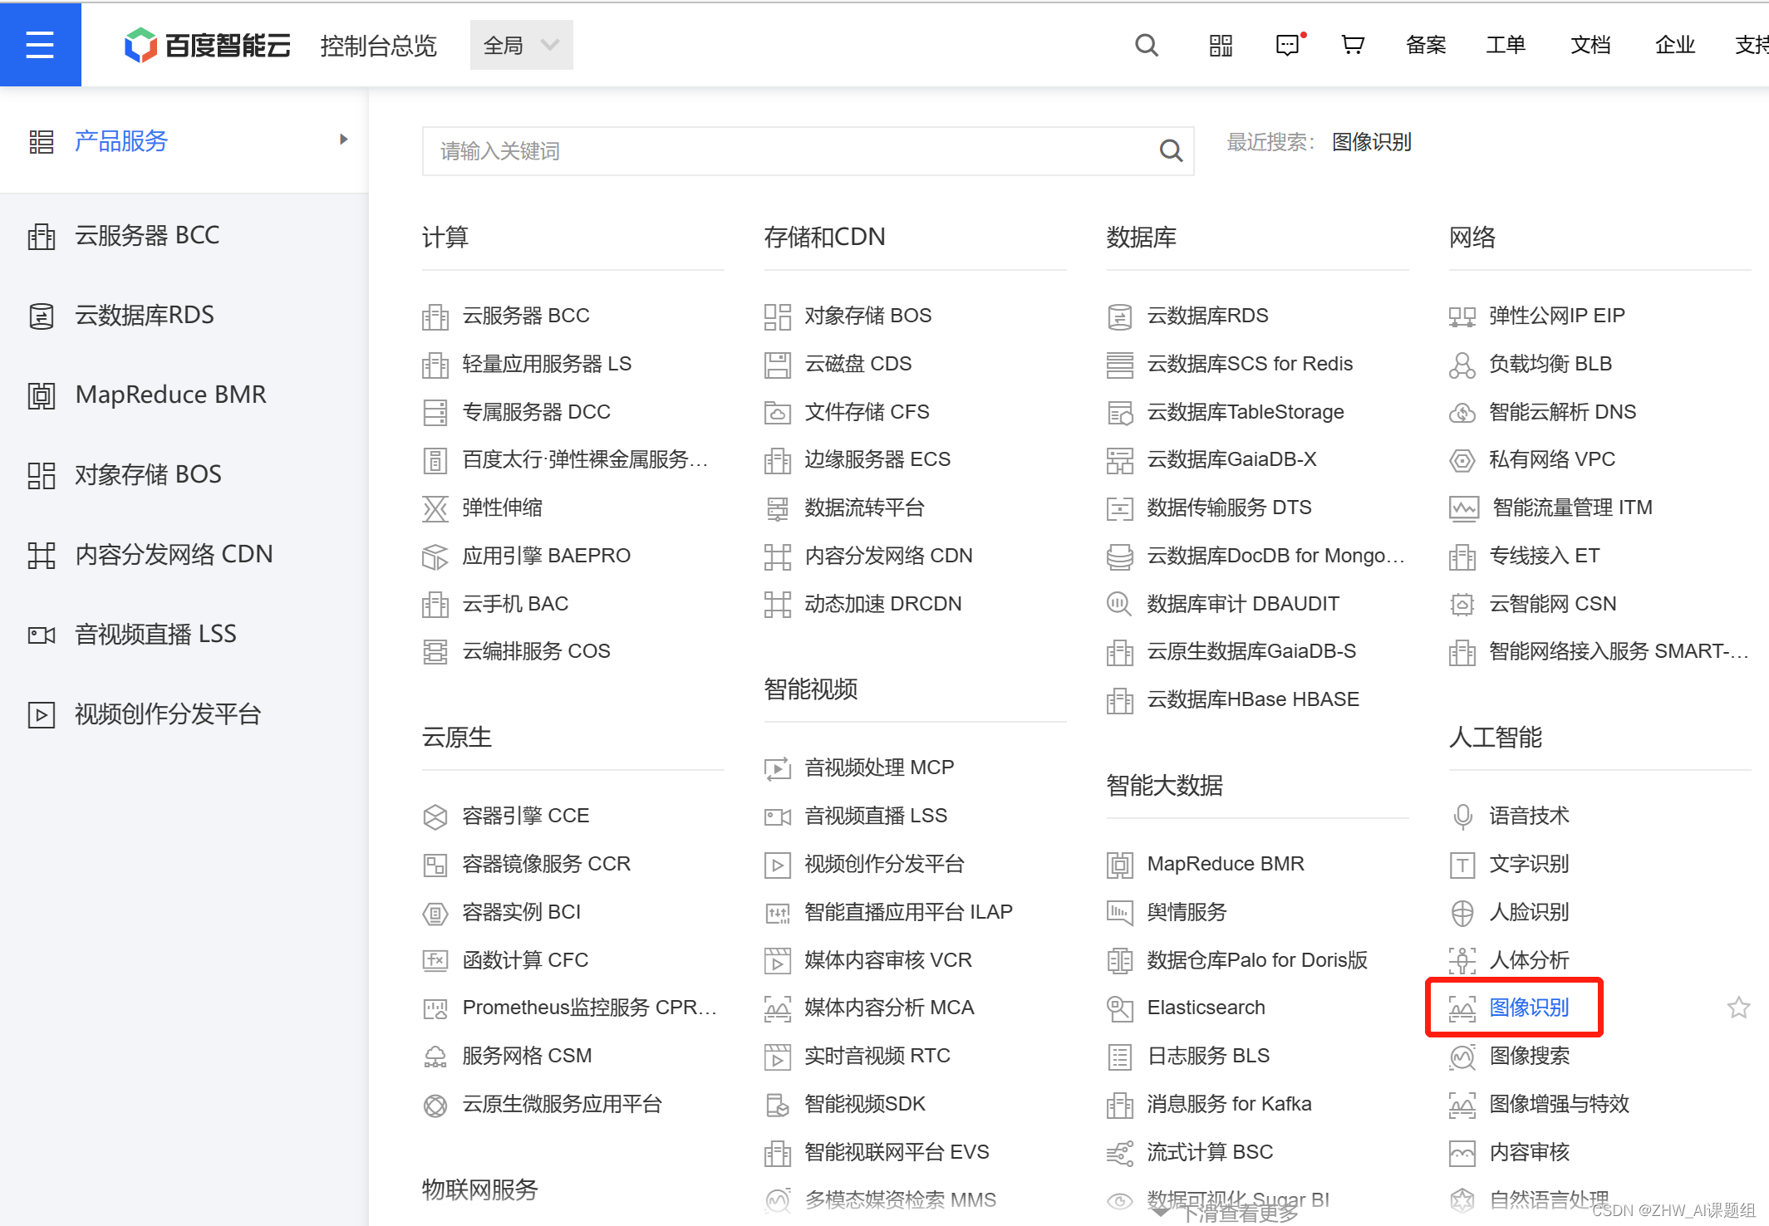Expand the 产品服务 arrow
Screen dimensions: 1769x1226
click(343, 140)
